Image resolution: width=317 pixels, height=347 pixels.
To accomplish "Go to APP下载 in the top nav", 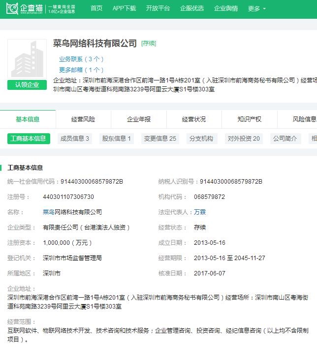I will tap(124, 8).
